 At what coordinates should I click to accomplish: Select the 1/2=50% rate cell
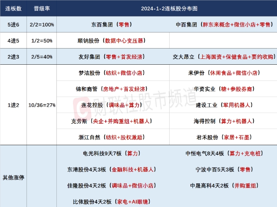coord(42,41)
